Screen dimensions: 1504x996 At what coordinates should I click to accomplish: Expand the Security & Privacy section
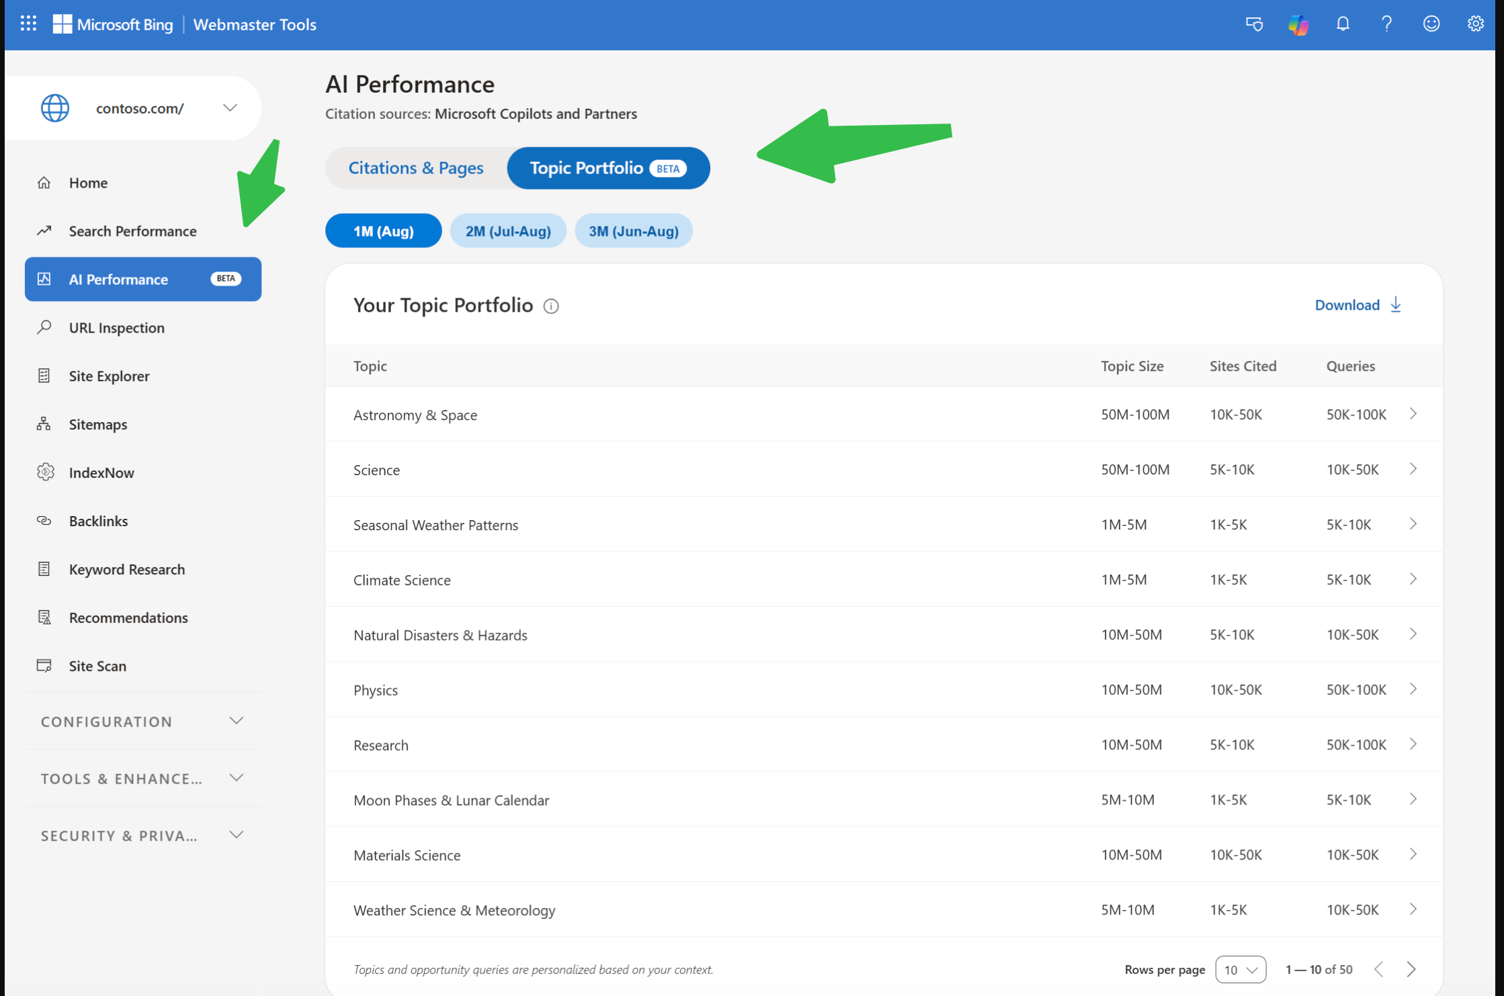point(142,835)
